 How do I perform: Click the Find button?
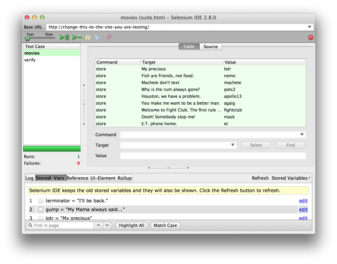click(x=290, y=145)
